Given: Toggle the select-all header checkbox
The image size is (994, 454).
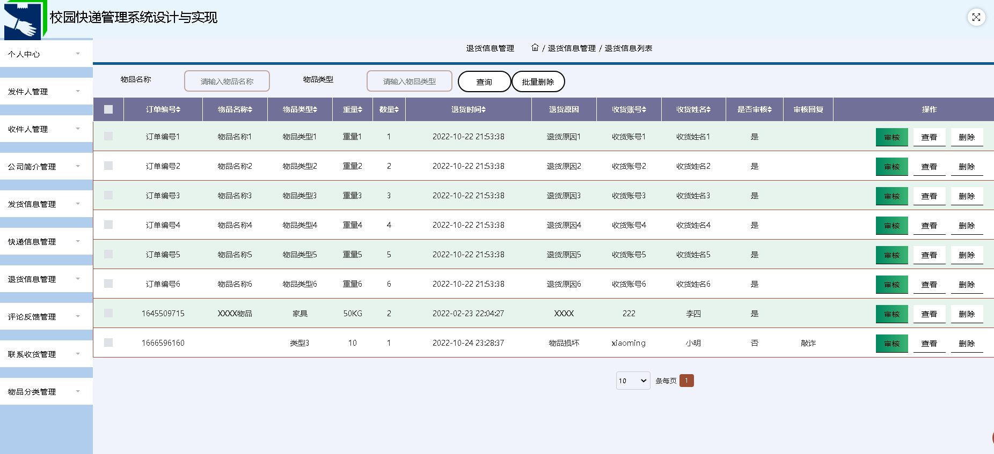Looking at the screenshot, I should 108,109.
